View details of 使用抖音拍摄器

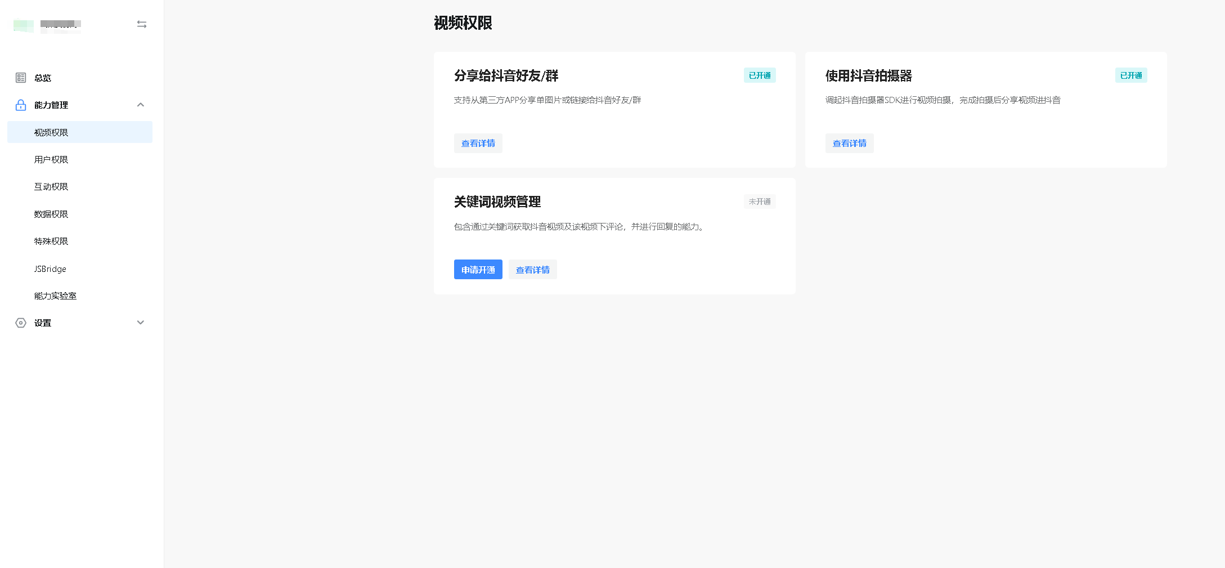[849, 144]
